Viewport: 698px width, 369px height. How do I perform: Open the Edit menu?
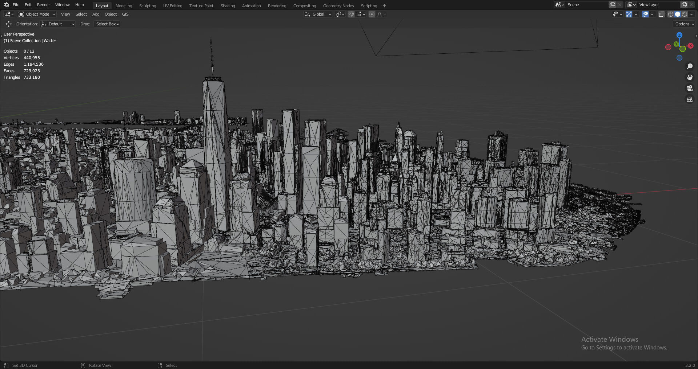coord(28,5)
